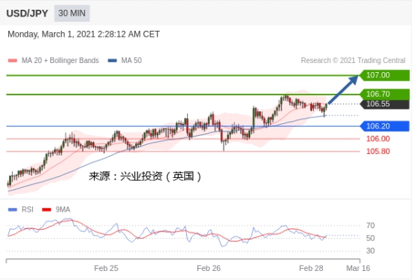Click the RSI 70 level label

[x=370, y=226]
